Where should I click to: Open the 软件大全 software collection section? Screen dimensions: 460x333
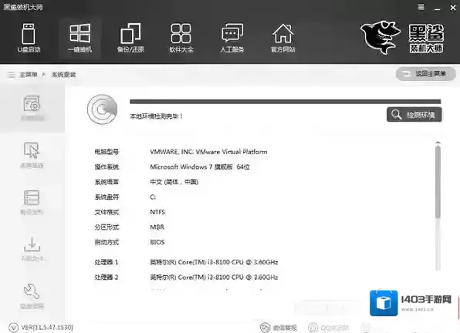tap(181, 38)
